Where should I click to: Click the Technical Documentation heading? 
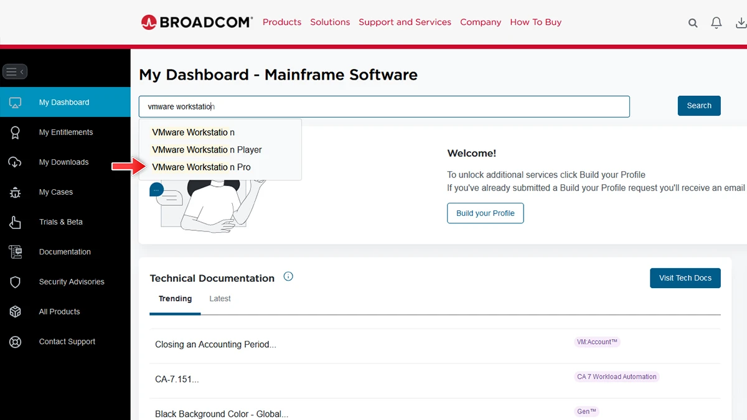[x=212, y=278]
